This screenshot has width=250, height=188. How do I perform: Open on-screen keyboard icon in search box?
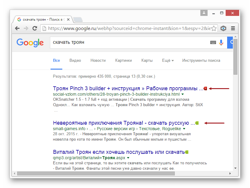pos(213,43)
